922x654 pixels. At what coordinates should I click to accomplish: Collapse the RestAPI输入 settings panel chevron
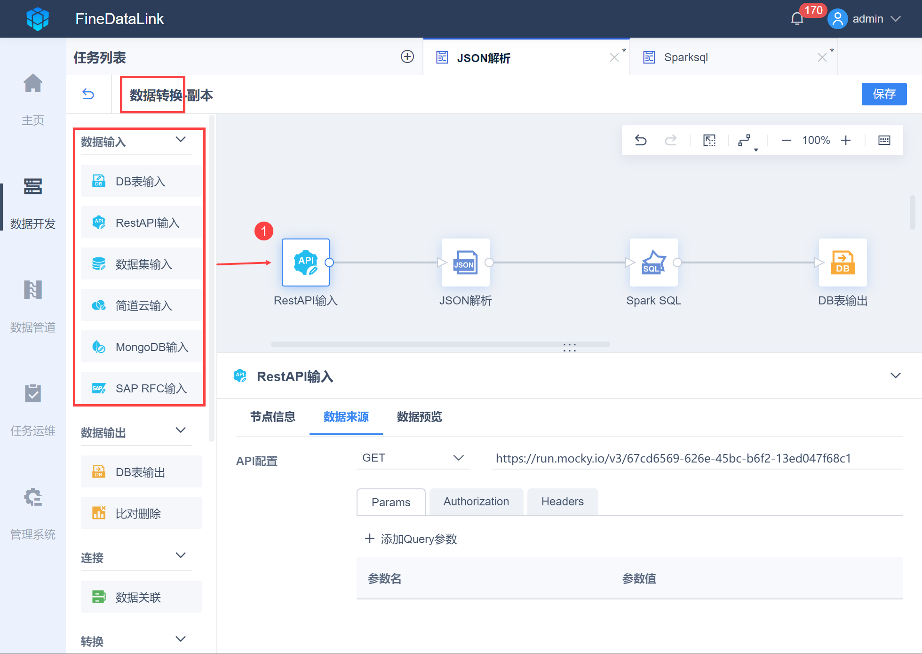pyautogui.click(x=896, y=375)
